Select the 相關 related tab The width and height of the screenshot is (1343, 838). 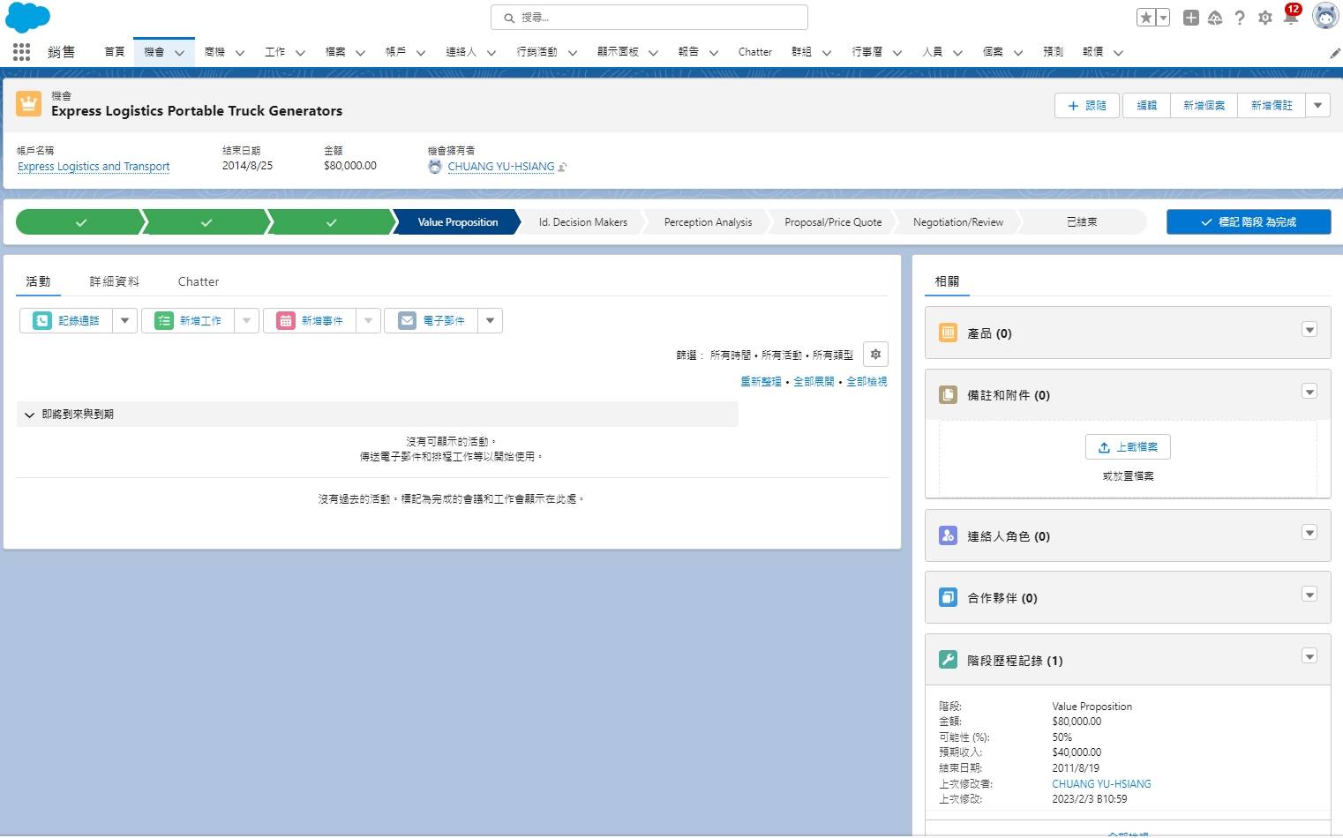pos(947,281)
